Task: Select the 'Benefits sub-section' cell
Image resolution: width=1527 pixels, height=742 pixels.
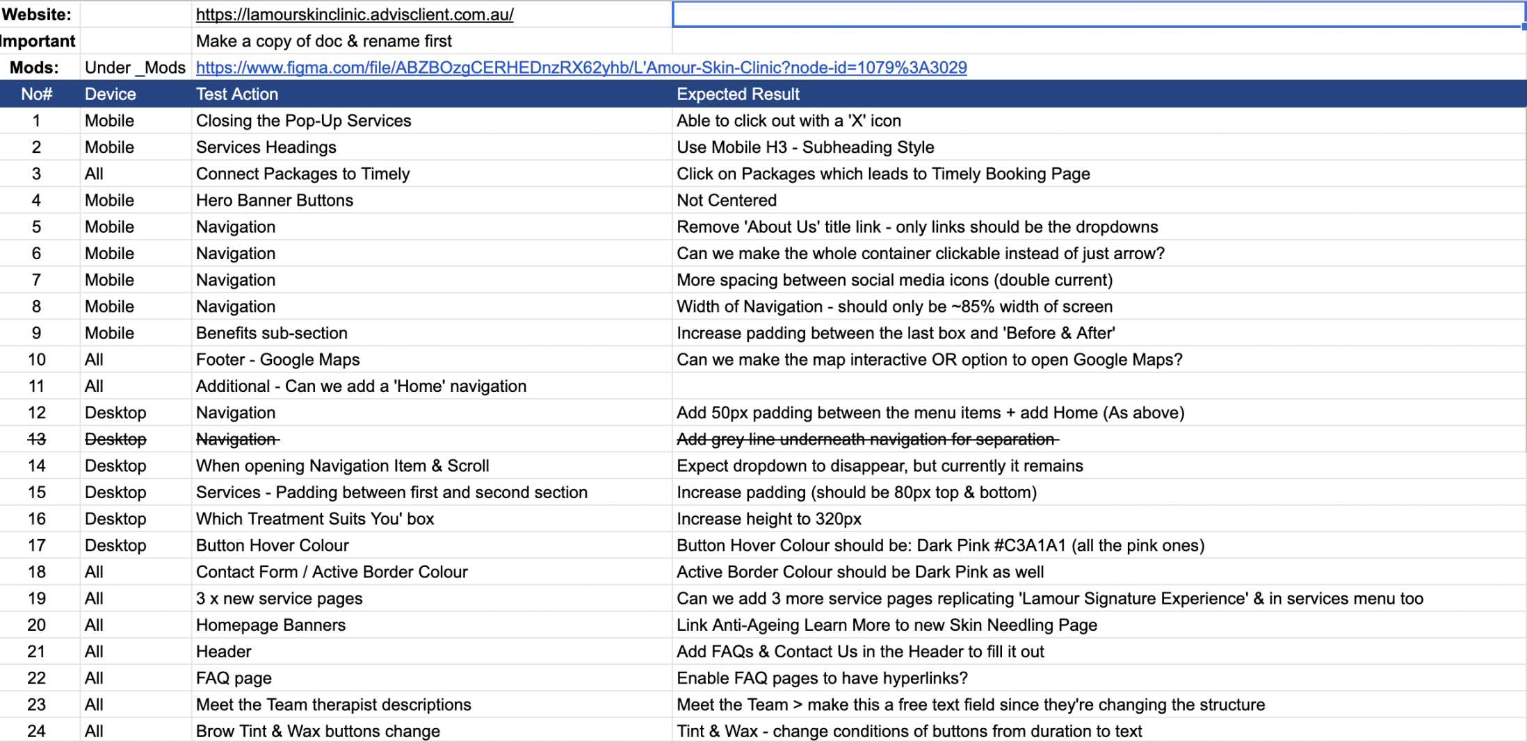Action: (432, 333)
